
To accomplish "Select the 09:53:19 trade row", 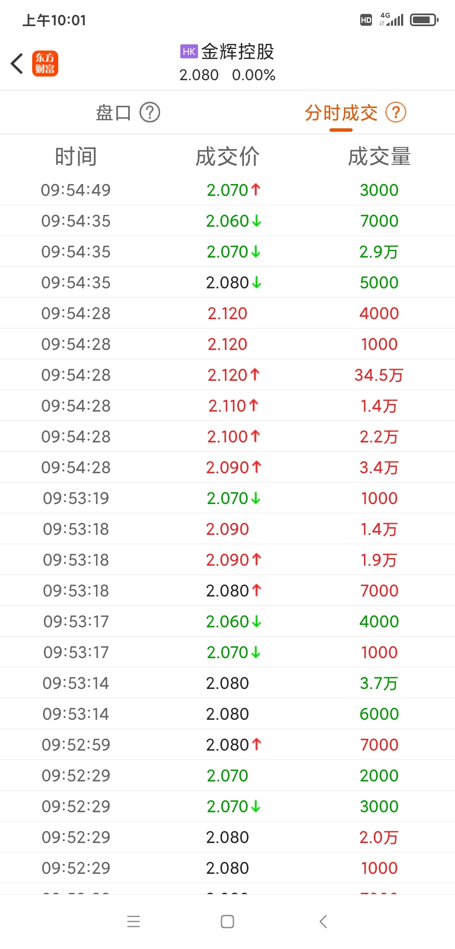I will tap(227, 498).
